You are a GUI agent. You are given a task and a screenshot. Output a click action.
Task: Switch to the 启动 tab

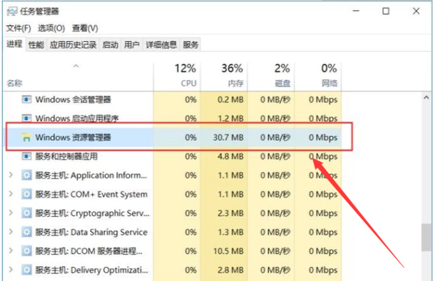pos(110,45)
